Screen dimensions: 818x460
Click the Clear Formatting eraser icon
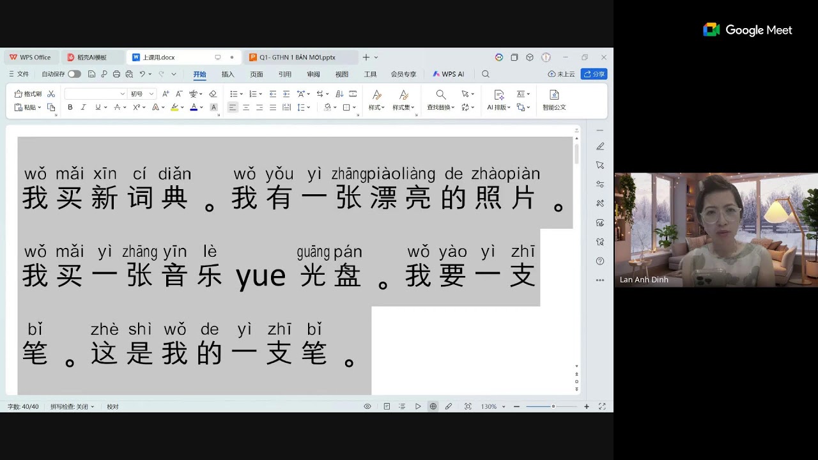213,94
